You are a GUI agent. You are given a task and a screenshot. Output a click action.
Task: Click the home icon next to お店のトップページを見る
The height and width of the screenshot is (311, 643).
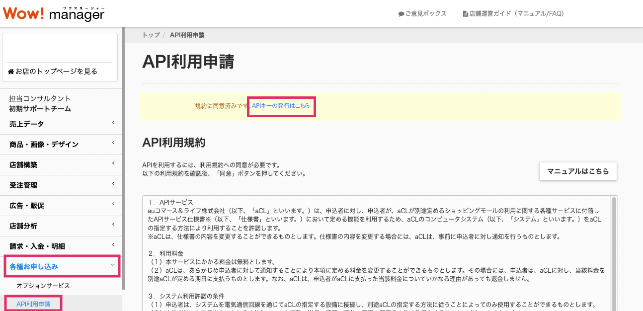[x=11, y=71]
